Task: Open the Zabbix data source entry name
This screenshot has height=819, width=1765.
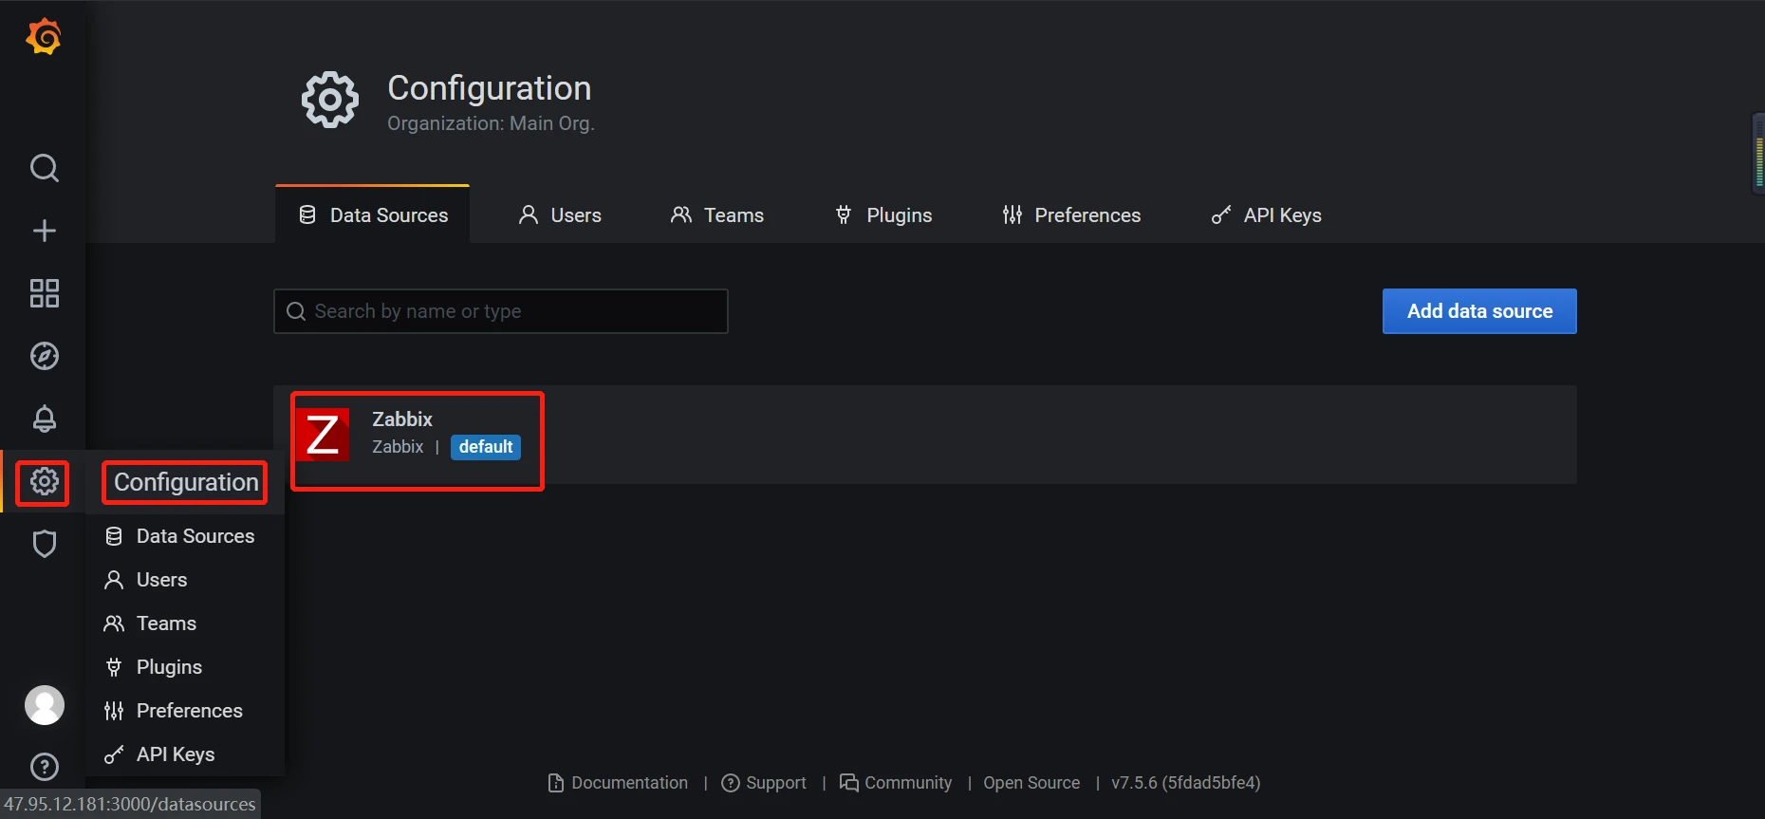Action: [x=402, y=419]
